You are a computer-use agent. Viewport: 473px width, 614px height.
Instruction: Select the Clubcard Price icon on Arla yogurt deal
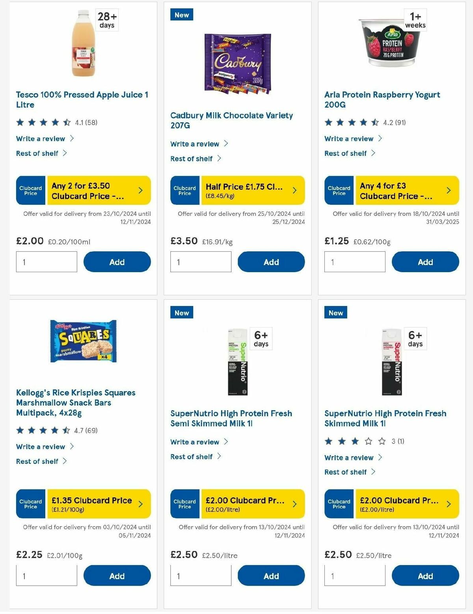pos(339,190)
